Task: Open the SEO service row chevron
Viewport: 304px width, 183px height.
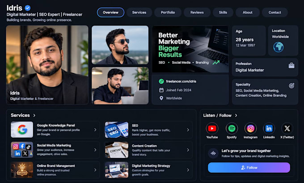Action: click(x=188, y=130)
